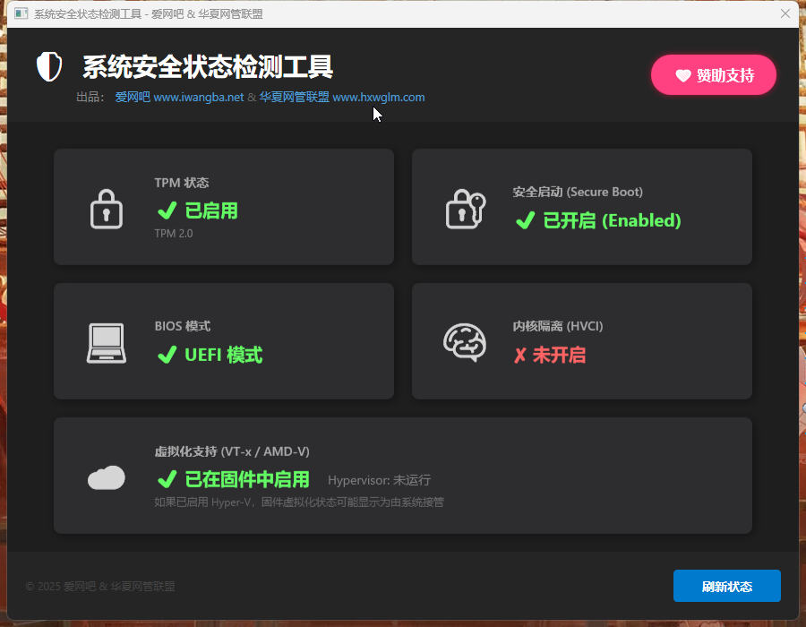The height and width of the screenshot is (627, 806).
Task: Click the heart icon inside 赞助支持
Action: point(683,74)
